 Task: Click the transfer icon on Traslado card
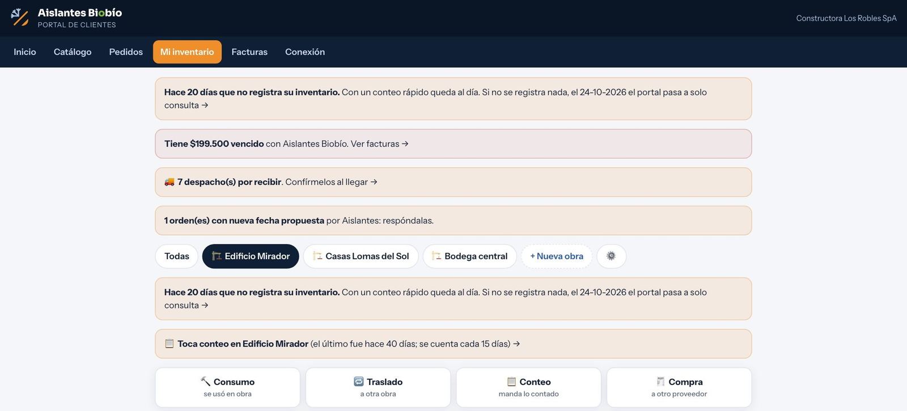click(x=359, y=382)
